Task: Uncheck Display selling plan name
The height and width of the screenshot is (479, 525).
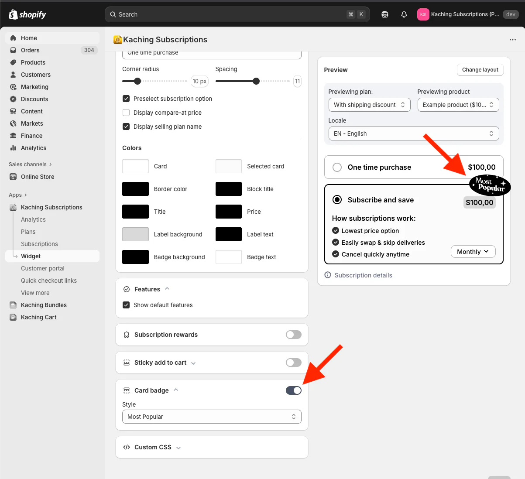Action: coord(126,127)
